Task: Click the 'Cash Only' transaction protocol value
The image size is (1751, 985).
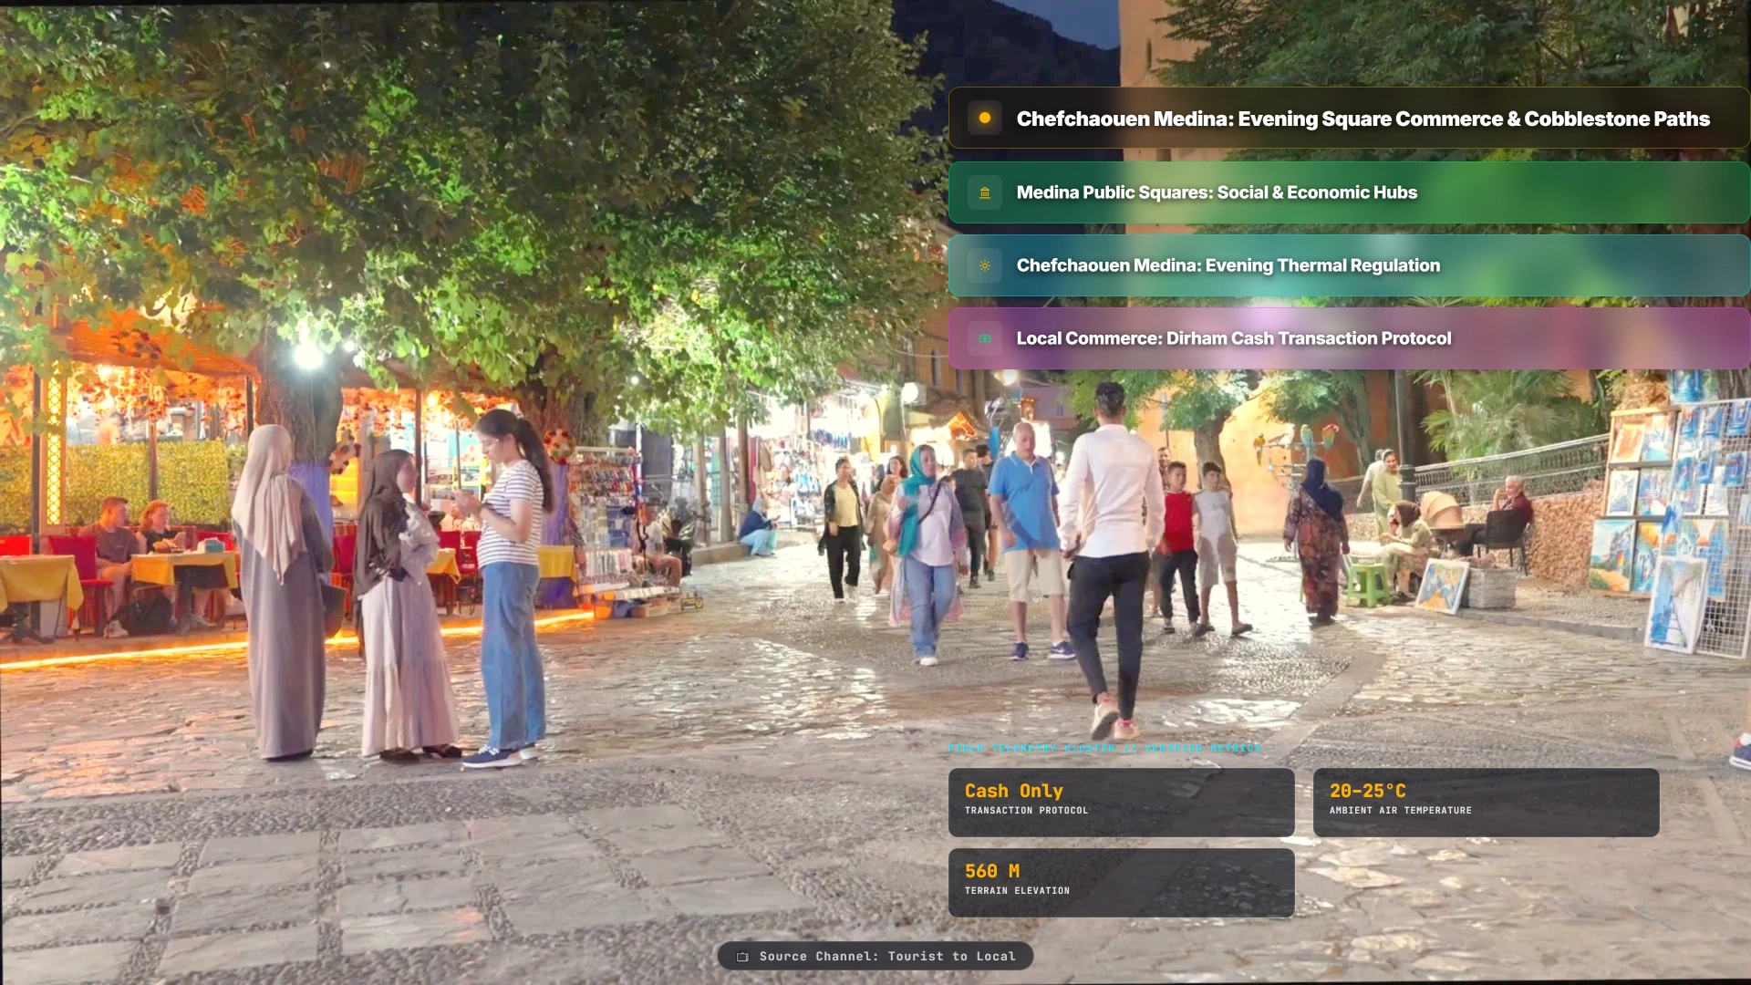Action: click(x=1014, y=791)
